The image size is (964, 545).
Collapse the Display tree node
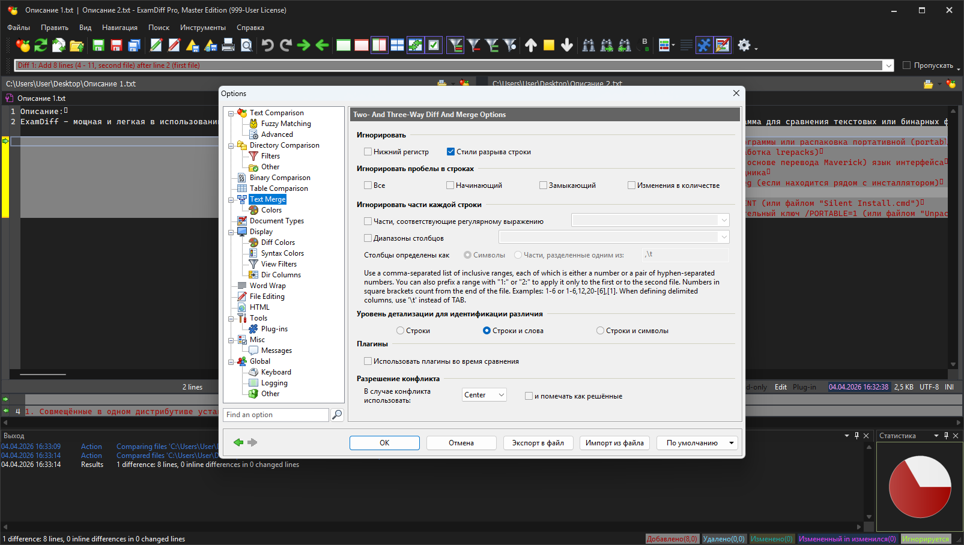(x=231, y=232)
